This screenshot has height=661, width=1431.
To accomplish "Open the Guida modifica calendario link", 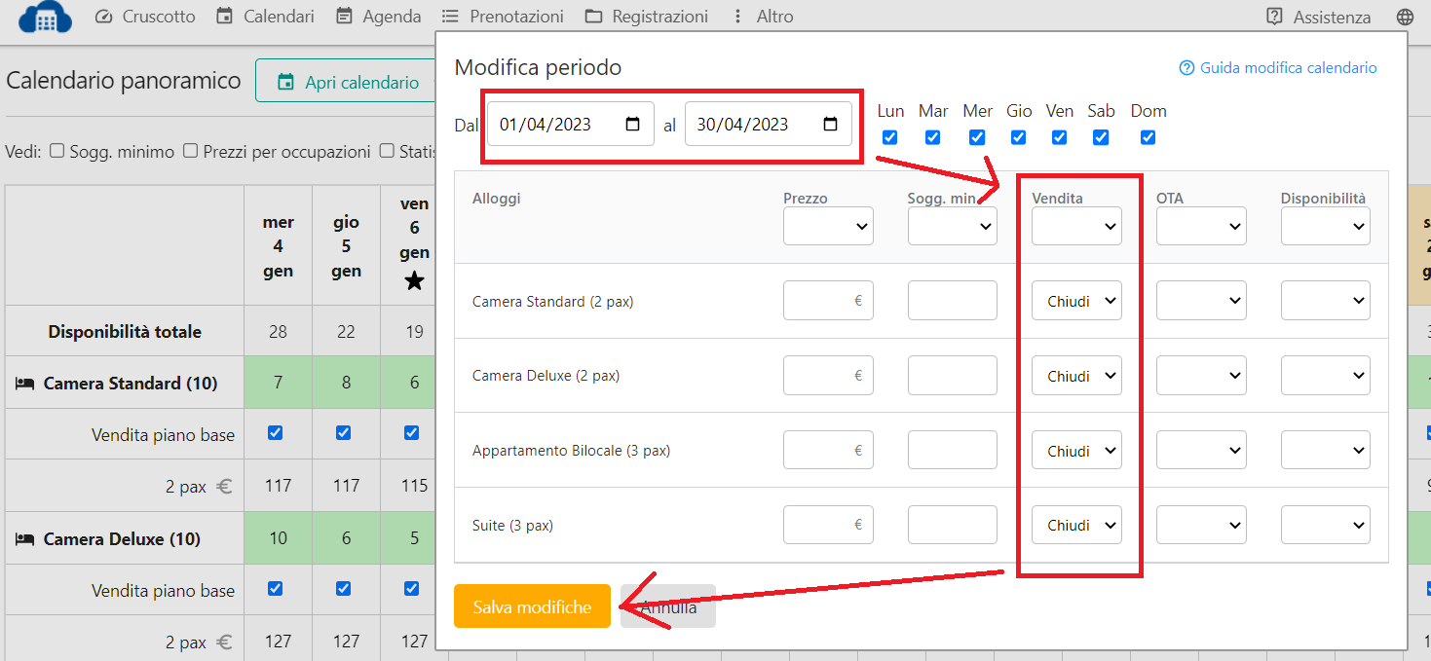I will pyautogui.click(x=1288, y=68).
